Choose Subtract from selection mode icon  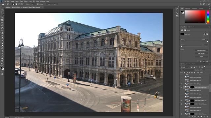point(19,4)
